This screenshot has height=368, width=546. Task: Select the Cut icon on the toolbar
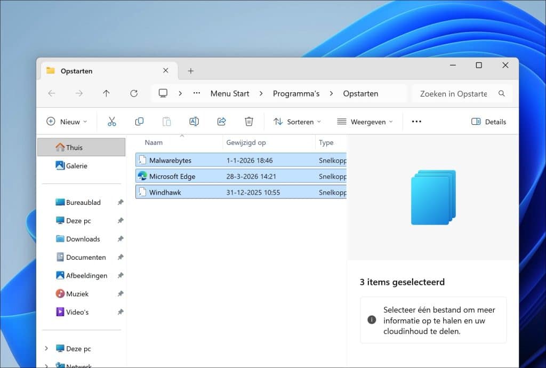click(113, 121)
